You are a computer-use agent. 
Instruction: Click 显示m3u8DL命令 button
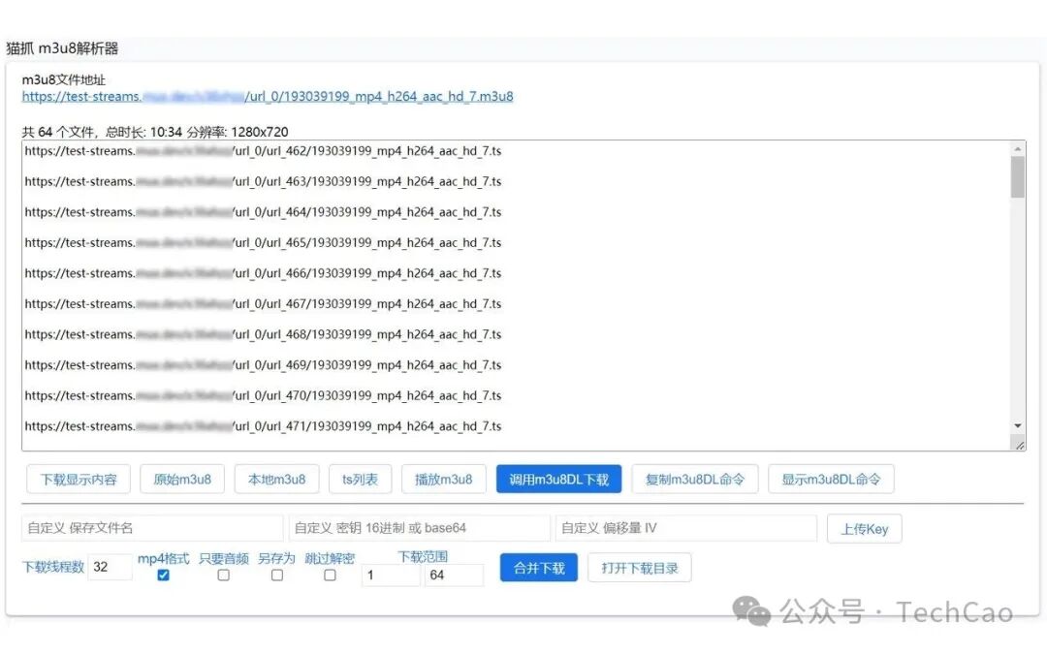pyautogui.click(x=832, y=480)
